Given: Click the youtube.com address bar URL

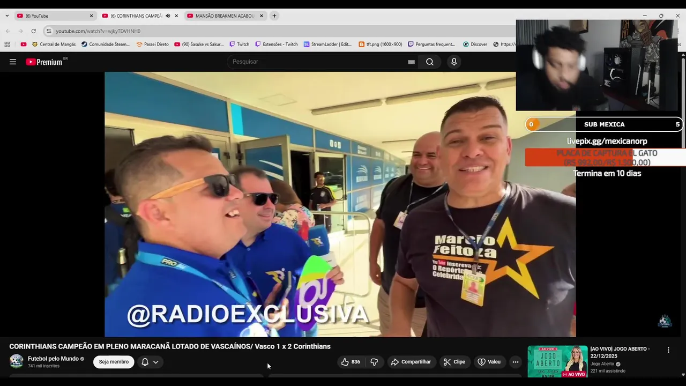Looking at the screenshot, I should pos(98,31).
